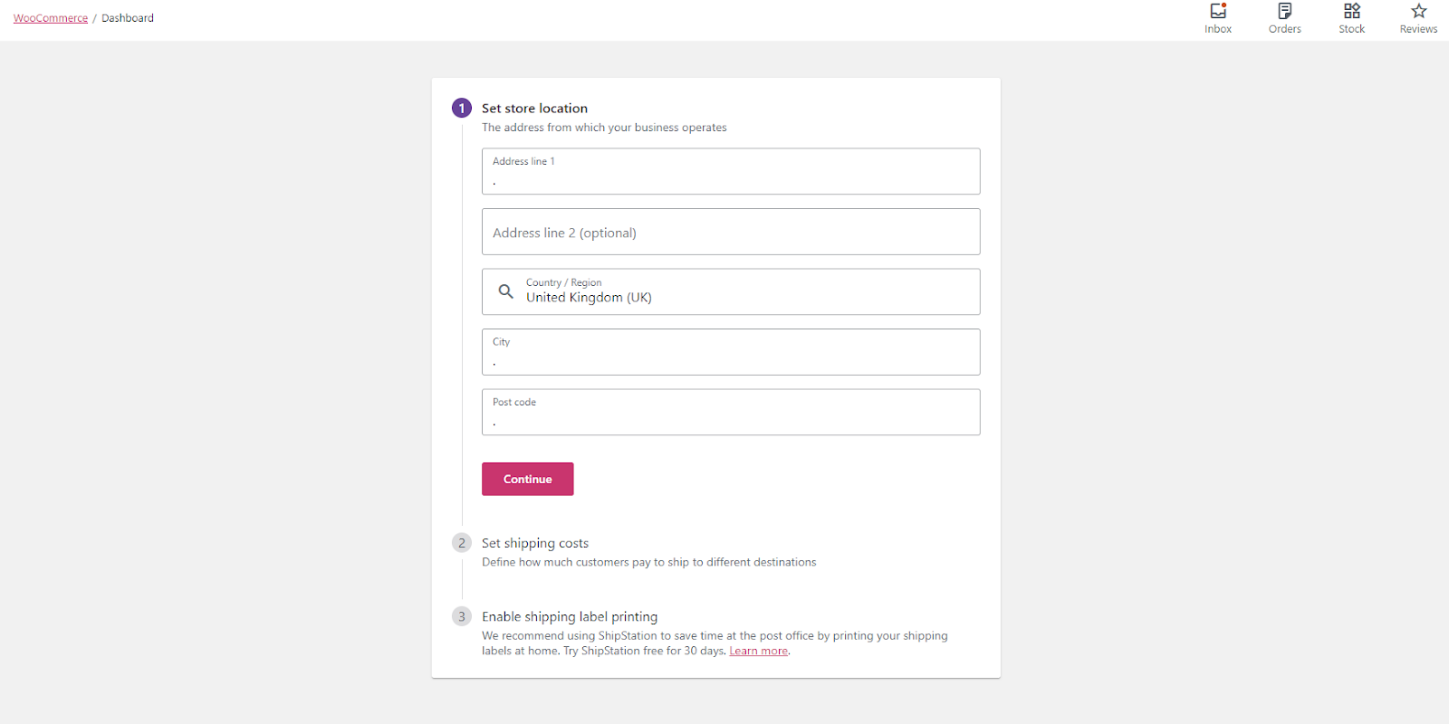Click the step 1 number badge
The width and height of the screenshot is (1449, 724).
click(x=462, y=109)
